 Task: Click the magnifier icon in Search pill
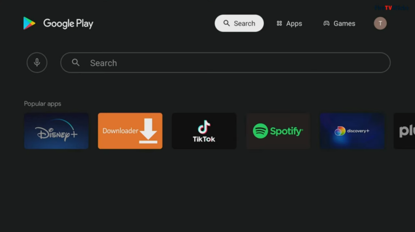tap(226, 23)
